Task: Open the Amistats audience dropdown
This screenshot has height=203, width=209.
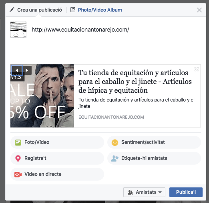Action: coord(144,192)
